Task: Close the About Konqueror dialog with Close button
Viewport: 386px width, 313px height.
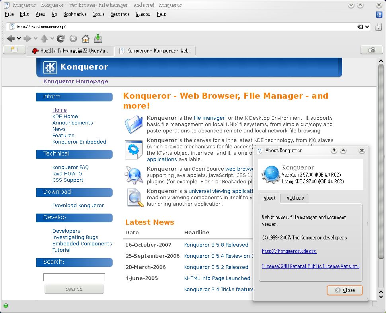Action: tap(345, 290)
